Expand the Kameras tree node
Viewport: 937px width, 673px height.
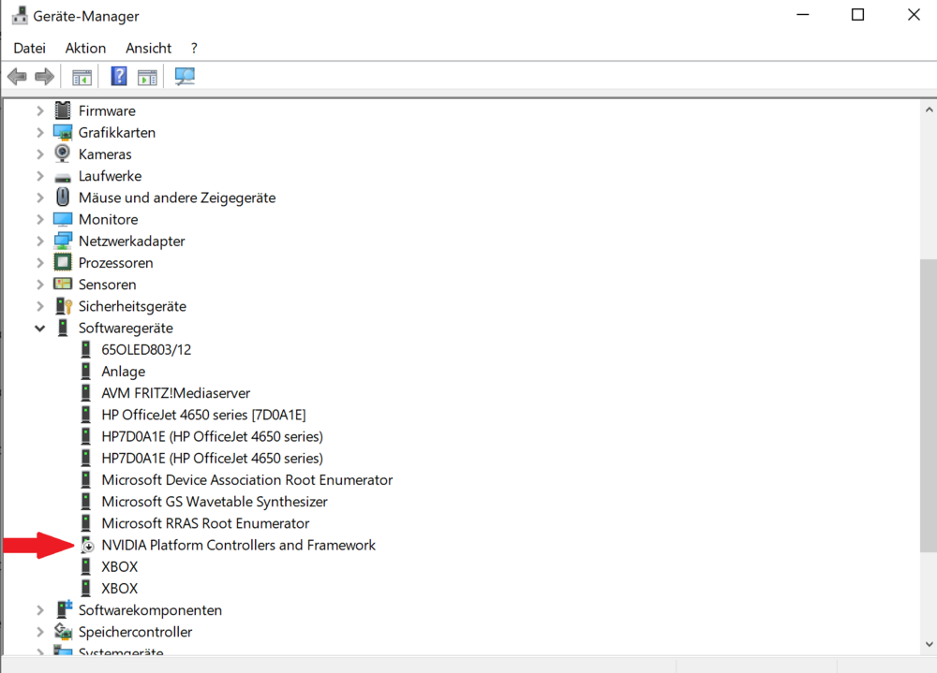39,154
